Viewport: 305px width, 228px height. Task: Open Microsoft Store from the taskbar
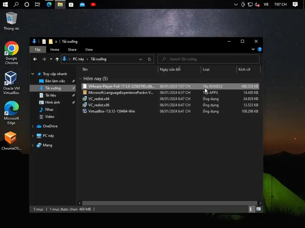[x=71, y=4]
